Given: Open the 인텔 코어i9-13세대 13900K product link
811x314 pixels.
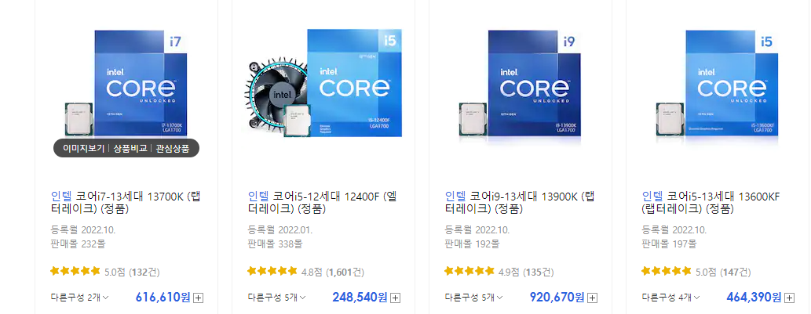Looking at the screenshot, I should [x=519, y=203].
